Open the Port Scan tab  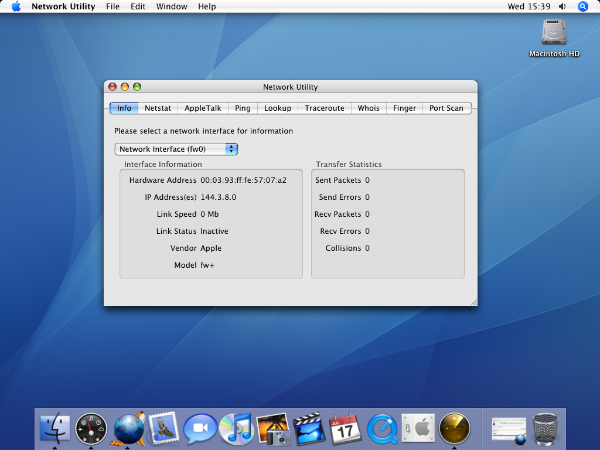(446, 108)
